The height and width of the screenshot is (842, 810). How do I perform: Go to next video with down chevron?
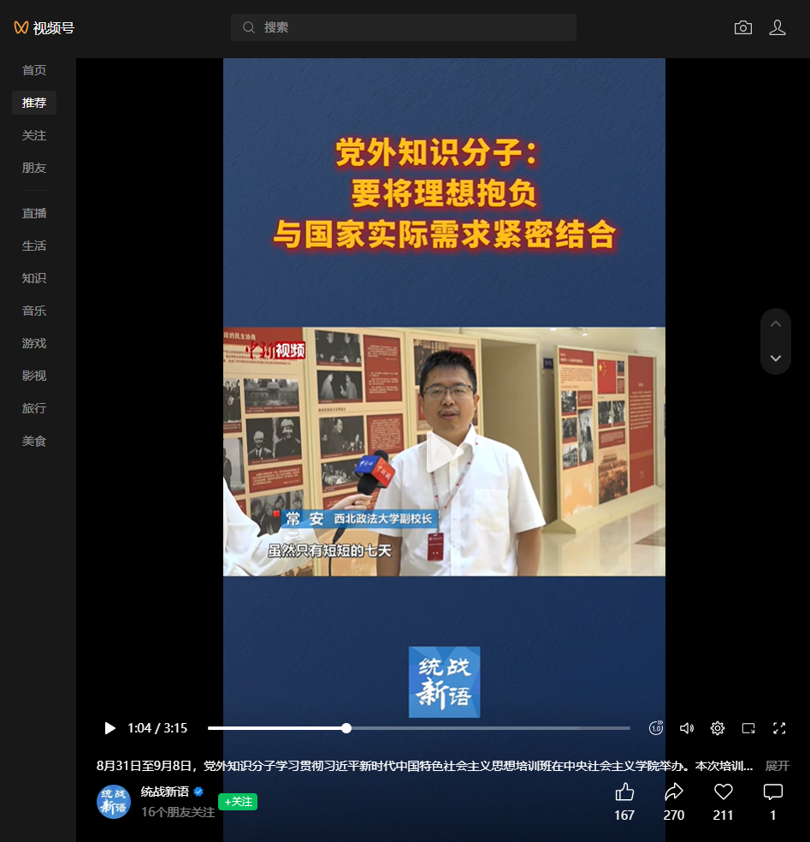[776, 358]
